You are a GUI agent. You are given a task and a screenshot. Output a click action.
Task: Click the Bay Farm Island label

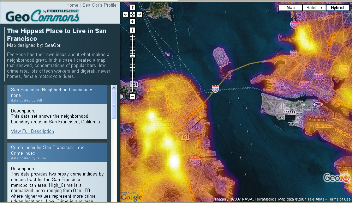tap(343, 169)
